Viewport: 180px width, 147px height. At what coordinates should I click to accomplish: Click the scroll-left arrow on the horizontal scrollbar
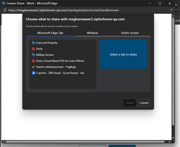(x=3, y=142)
